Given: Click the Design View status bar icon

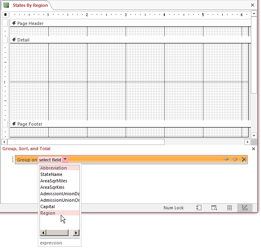Looking at the screenshot, I should [244, 208].
